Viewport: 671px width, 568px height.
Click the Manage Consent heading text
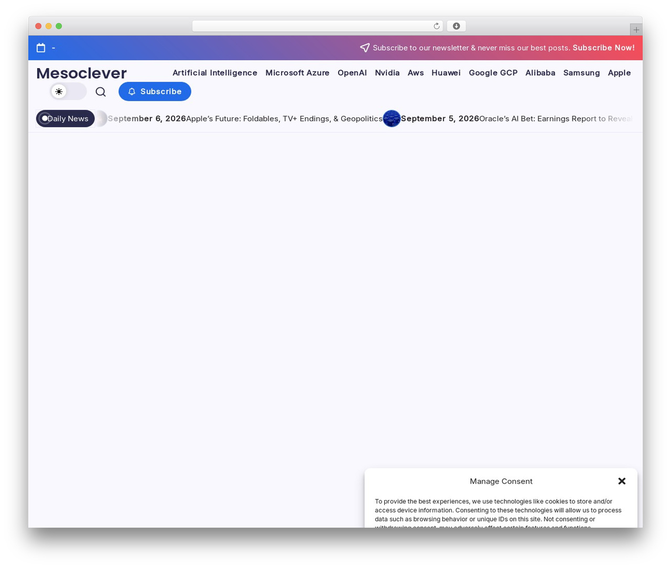click(501, 481)
